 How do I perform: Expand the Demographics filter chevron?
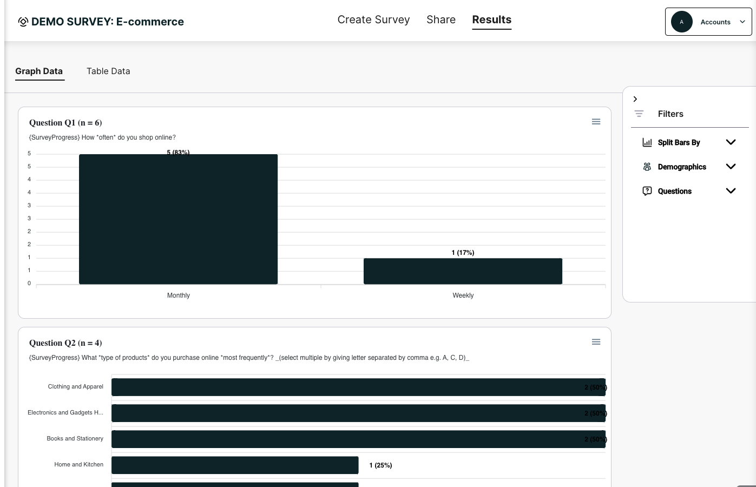tap(731, 167)
